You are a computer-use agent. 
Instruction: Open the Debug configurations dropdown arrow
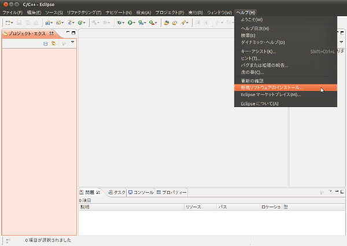click(x=123, y=23)
